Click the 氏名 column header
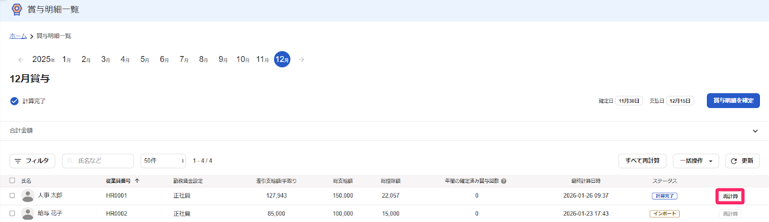Viewport: 769px width, 222px height. (x=26, y=181)
